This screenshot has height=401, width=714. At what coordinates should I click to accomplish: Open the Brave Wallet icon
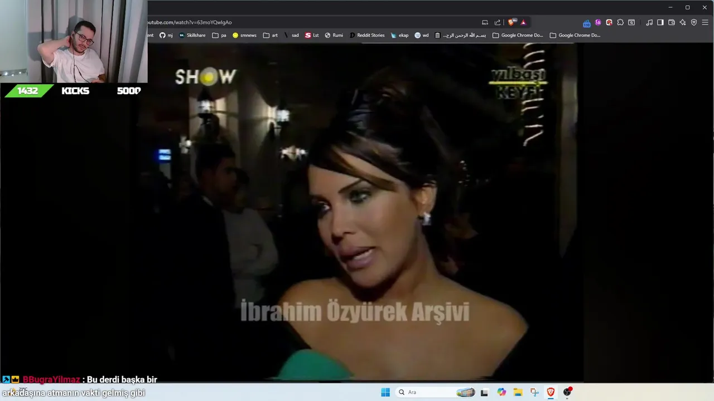click(x=672, y=22)
